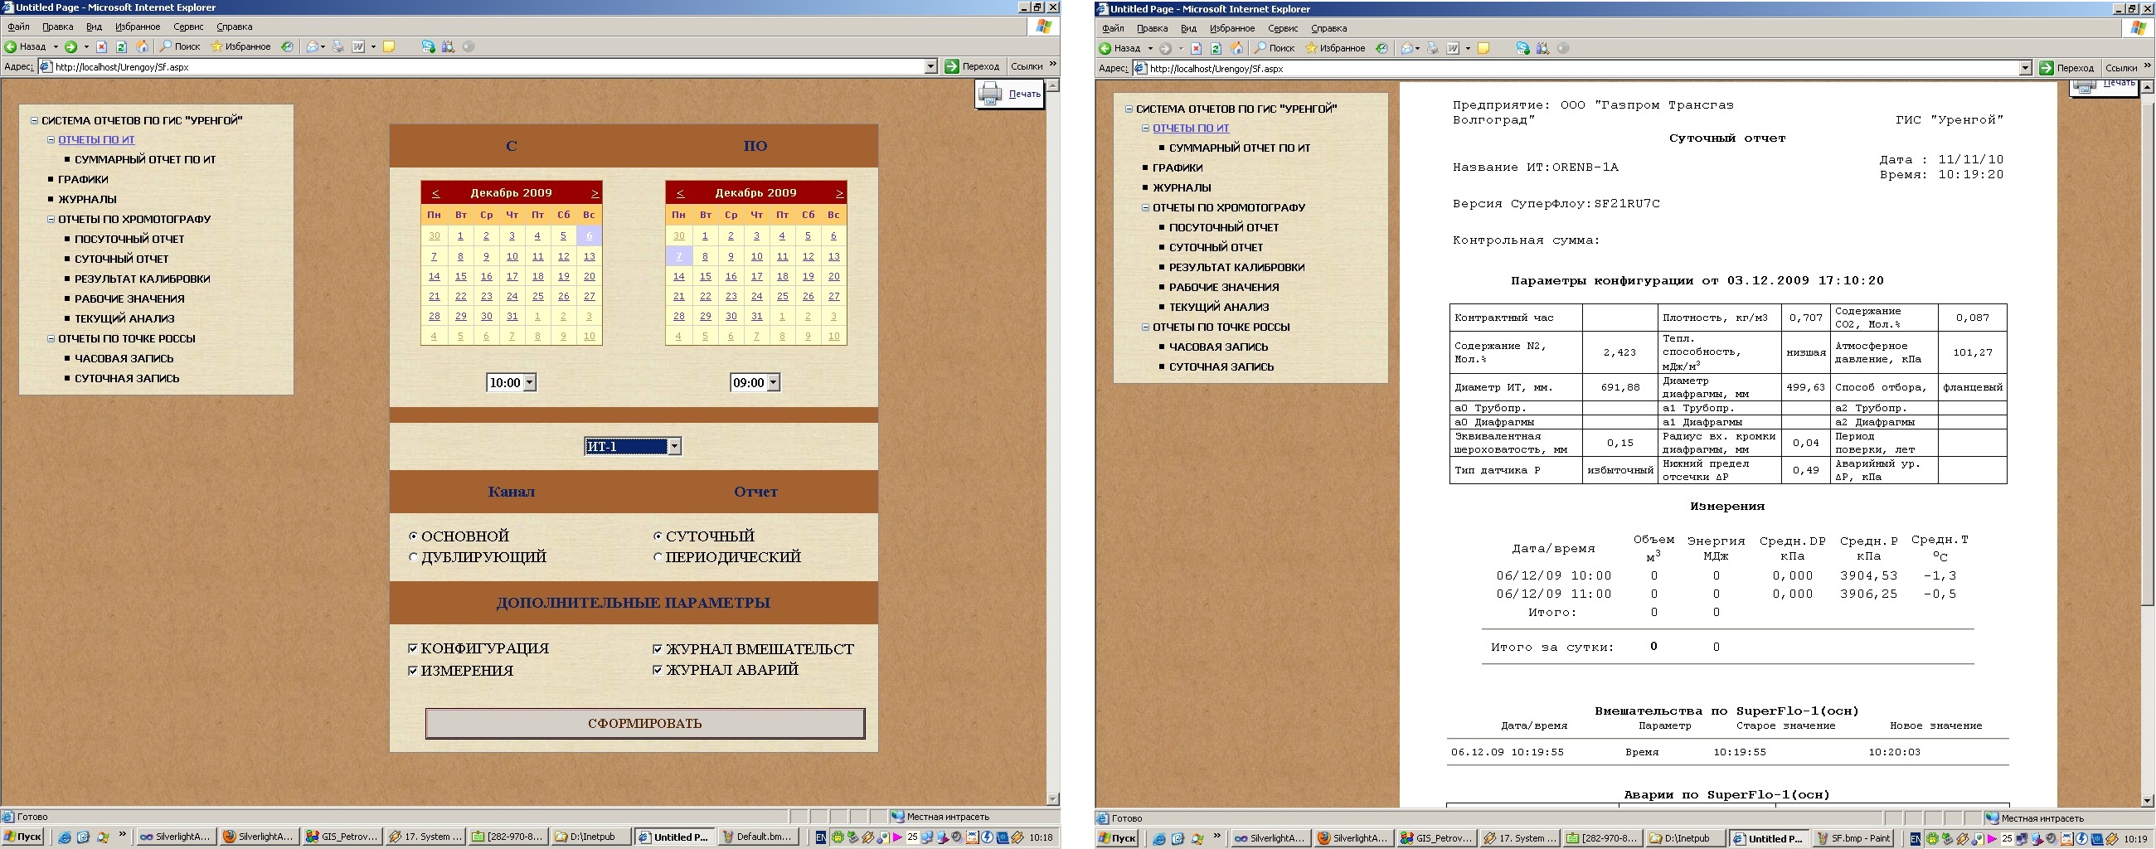This screenshot has width=2156, height=849.
Task: Click the Пуск start button on left taskbar
Action: point(22,837)
